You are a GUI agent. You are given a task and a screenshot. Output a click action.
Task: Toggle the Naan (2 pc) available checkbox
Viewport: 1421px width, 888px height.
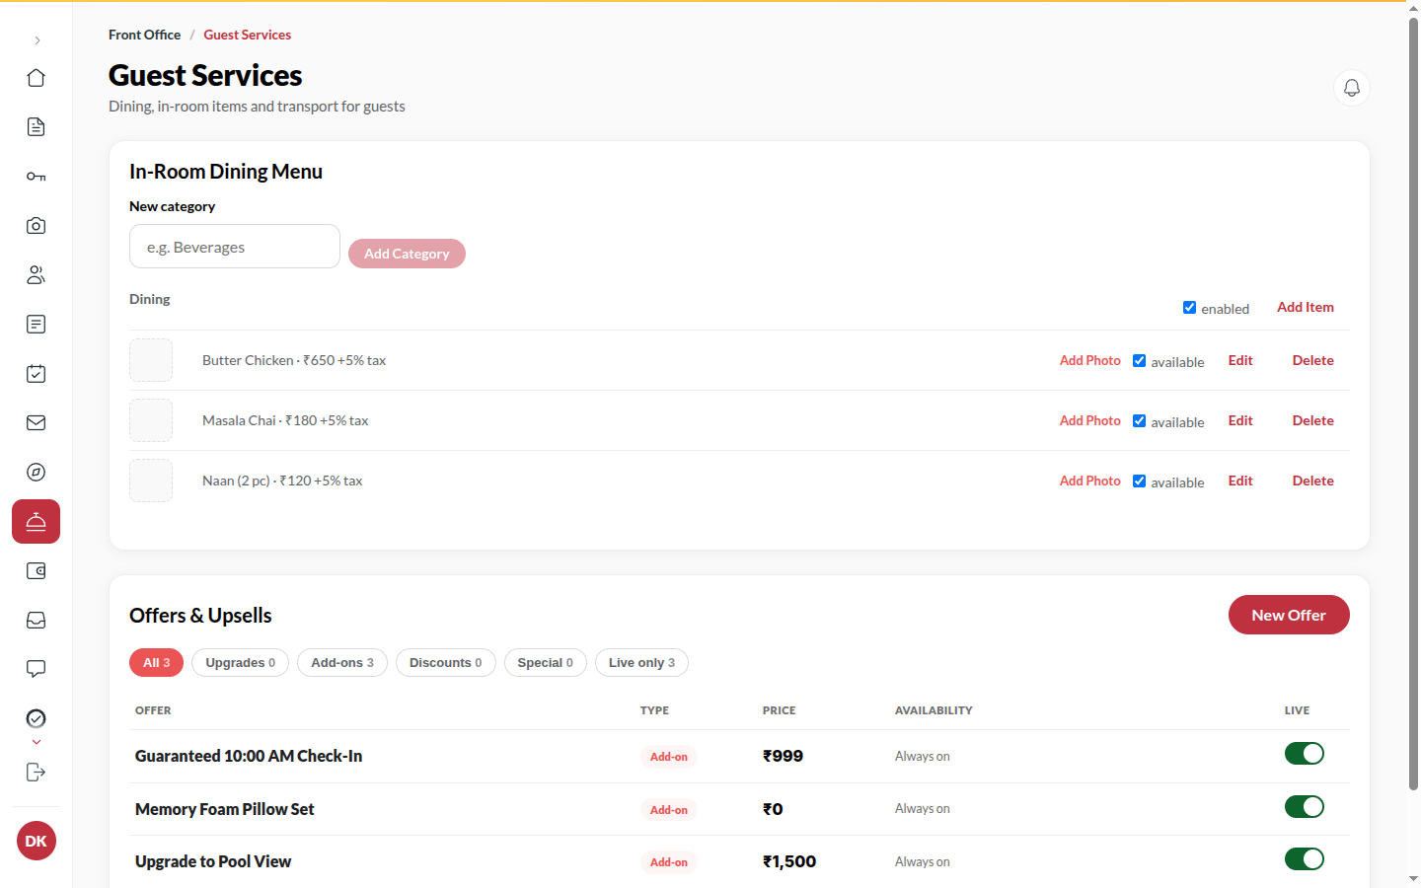click(x=1139, y=481)
